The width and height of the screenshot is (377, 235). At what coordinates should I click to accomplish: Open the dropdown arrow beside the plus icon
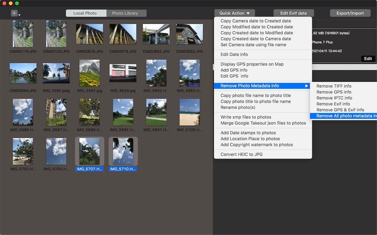[19, 15]
